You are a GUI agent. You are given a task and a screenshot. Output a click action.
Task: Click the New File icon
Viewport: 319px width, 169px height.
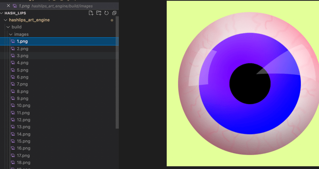tap(91, 13)
